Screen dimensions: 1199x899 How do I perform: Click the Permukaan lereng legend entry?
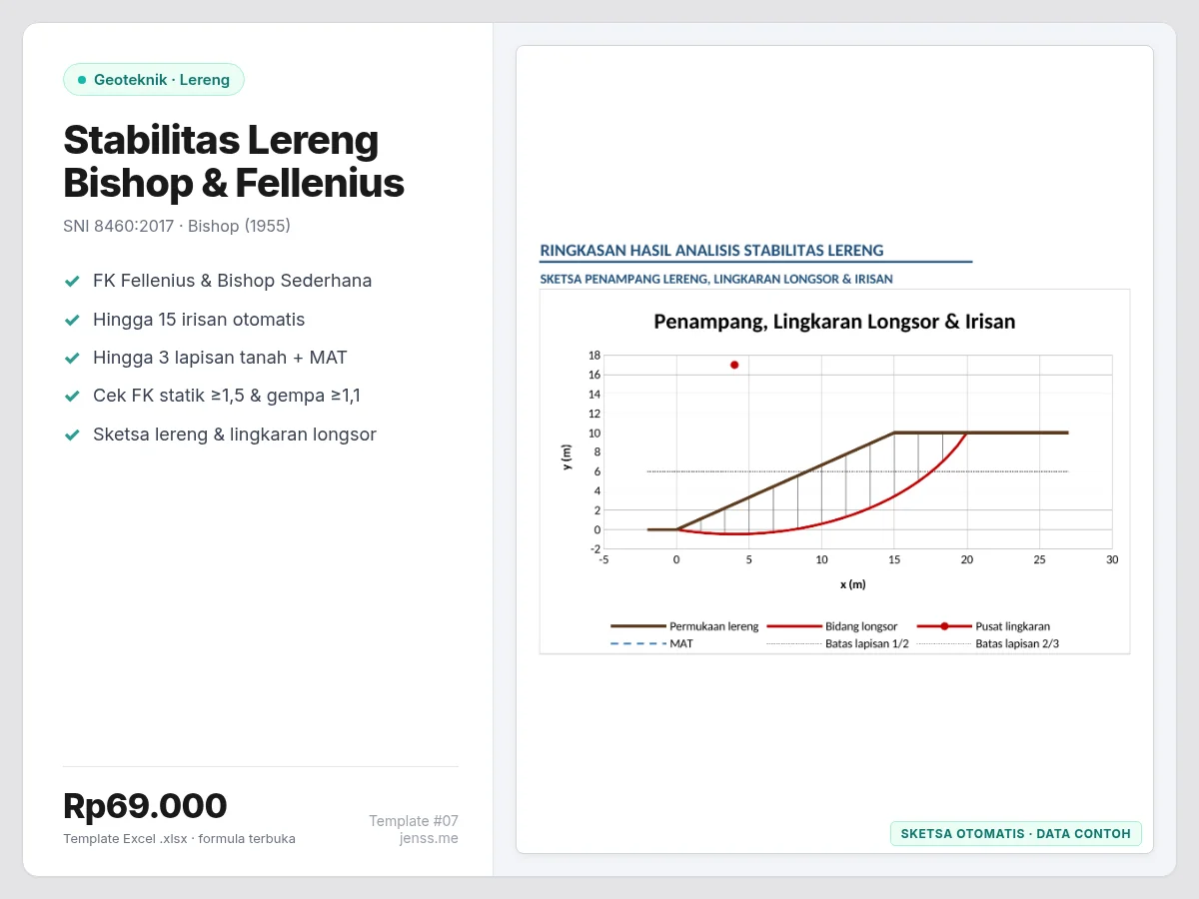click(x=684, y=626)
